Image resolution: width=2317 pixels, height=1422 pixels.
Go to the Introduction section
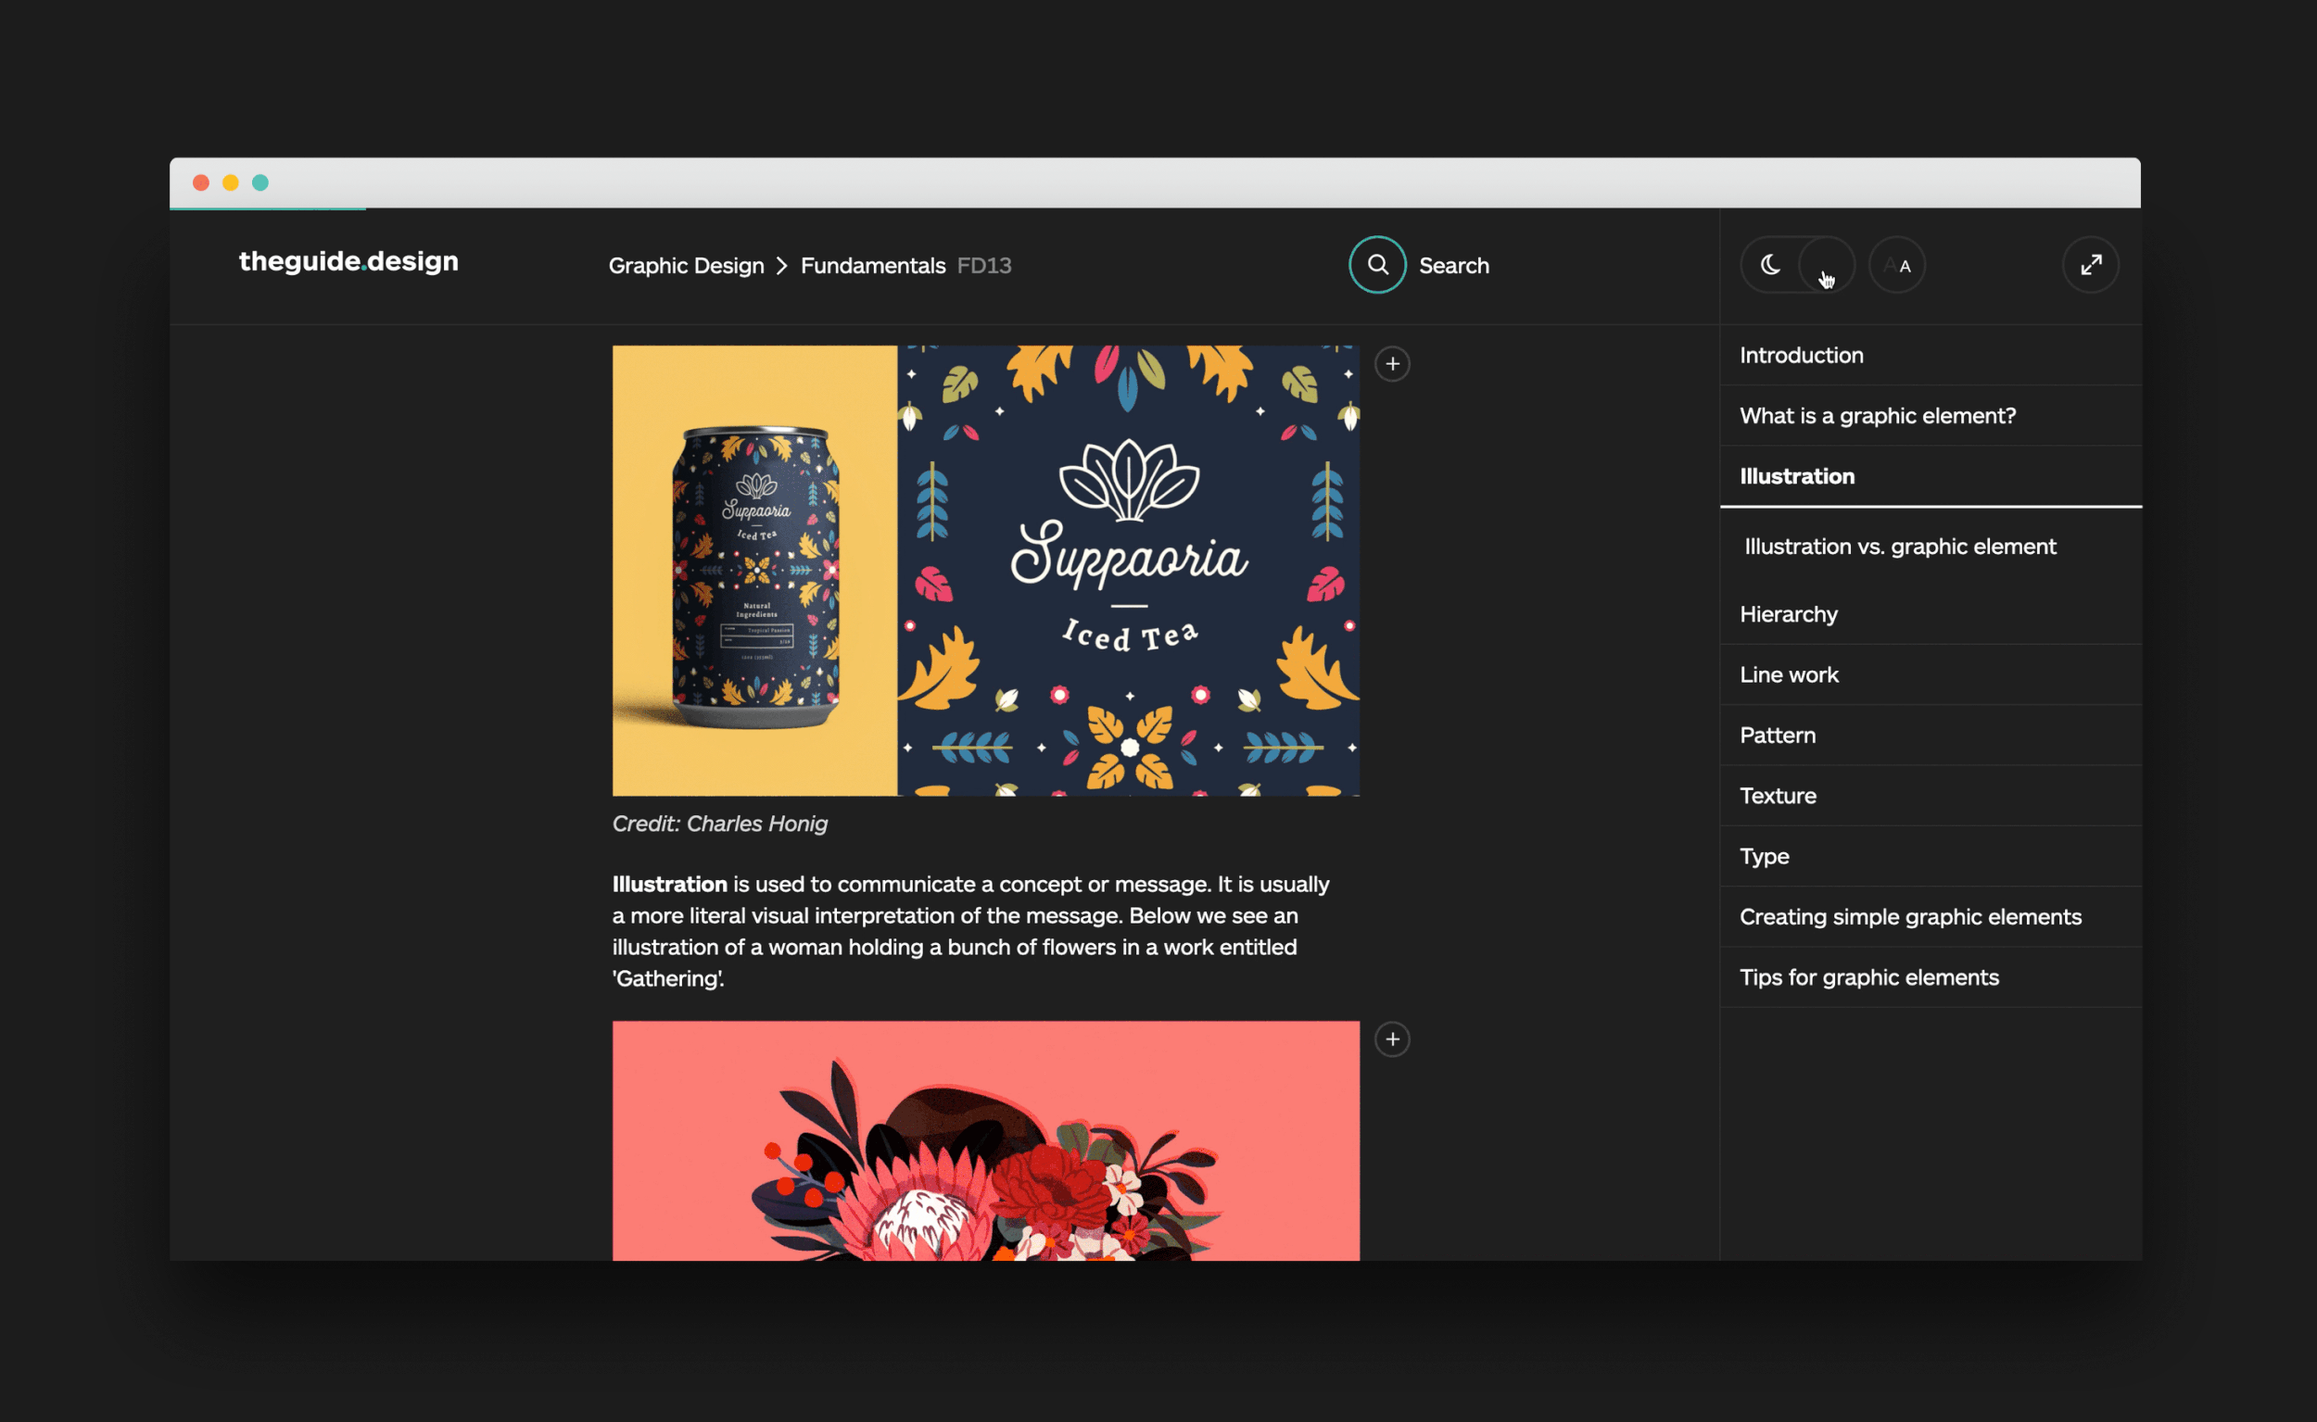coord(1801,355)
